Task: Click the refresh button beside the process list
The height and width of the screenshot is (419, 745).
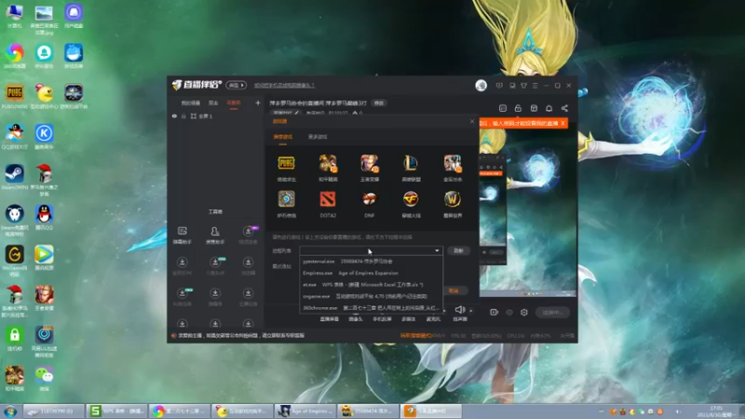Action: (458, 250)
